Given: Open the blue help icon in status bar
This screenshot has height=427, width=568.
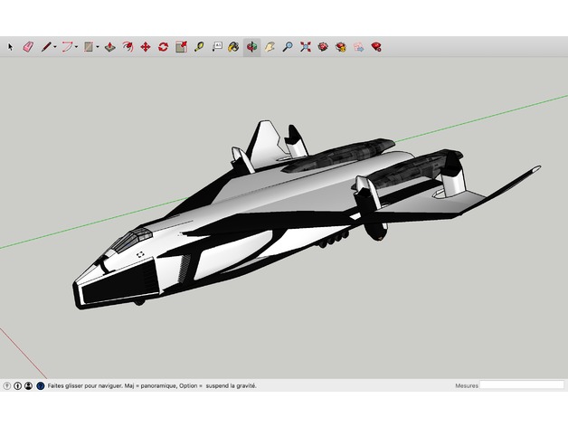Looking at the screenshot, I should (41, 385).
